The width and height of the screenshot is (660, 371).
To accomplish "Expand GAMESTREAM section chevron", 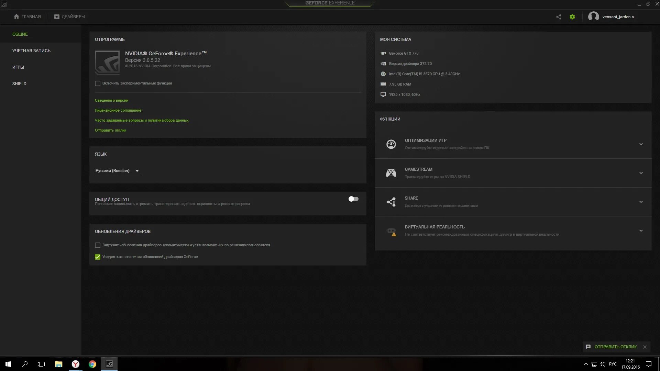I will (641, 173).
